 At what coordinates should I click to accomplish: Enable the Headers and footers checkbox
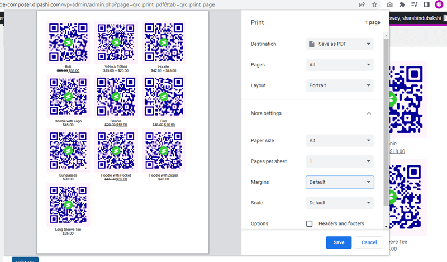coord(310,224)
